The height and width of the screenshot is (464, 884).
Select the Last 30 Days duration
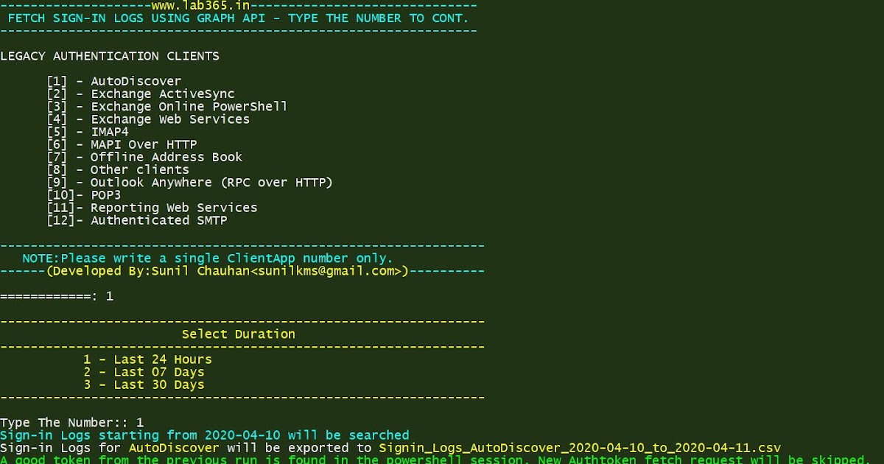142,384
